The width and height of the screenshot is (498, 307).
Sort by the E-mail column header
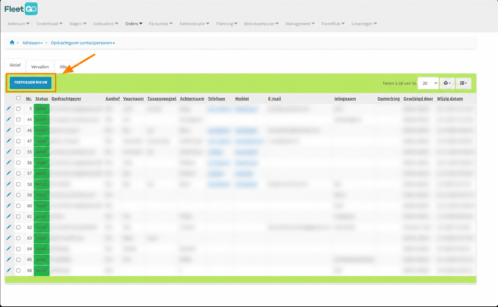[274, 99]
